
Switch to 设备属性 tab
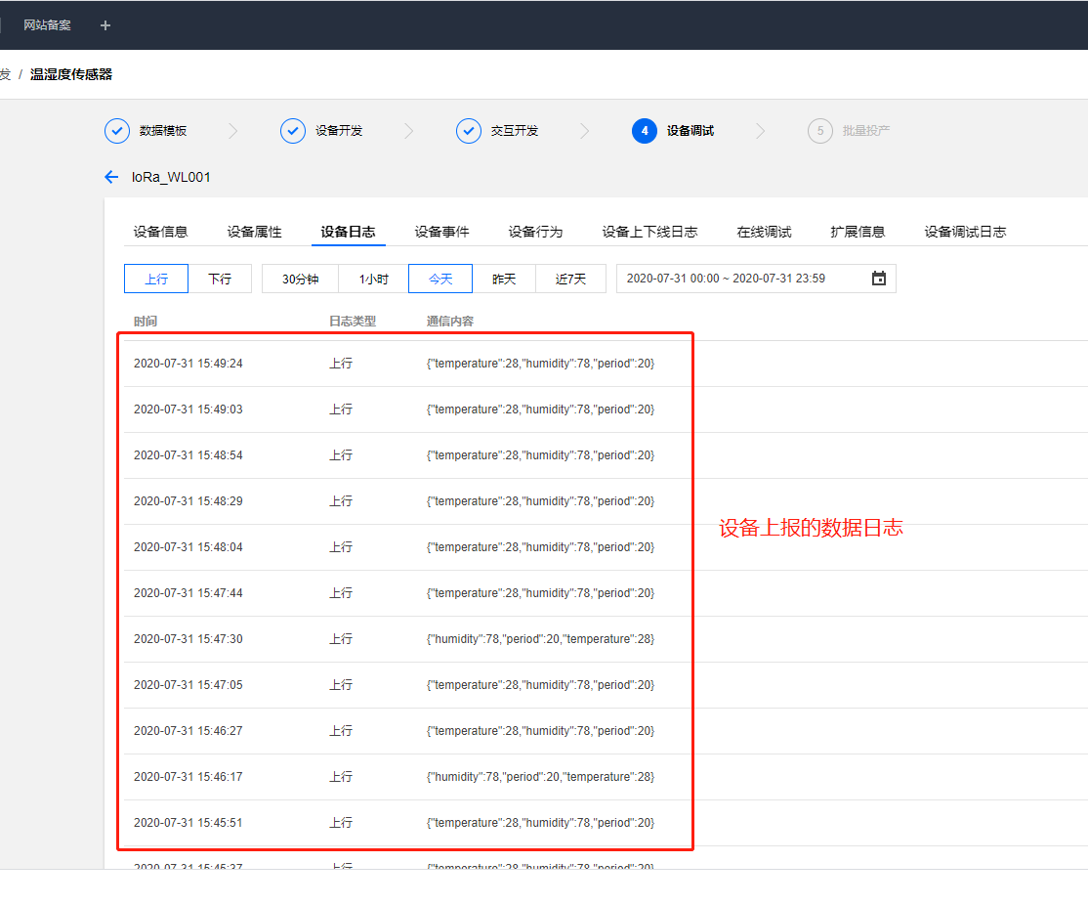[254, 232]
